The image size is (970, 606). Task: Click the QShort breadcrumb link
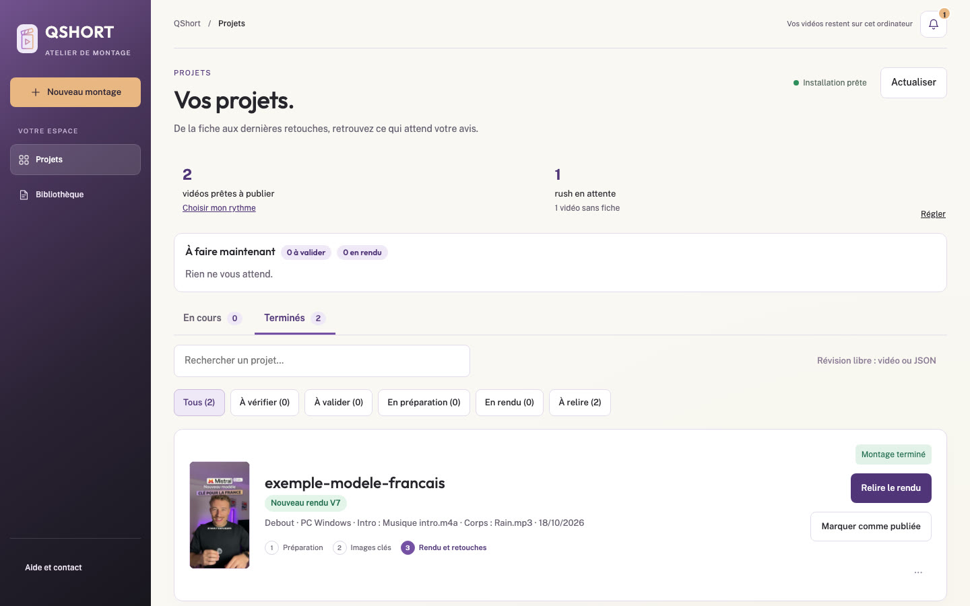pyautogui.click(x=187, y=24)
